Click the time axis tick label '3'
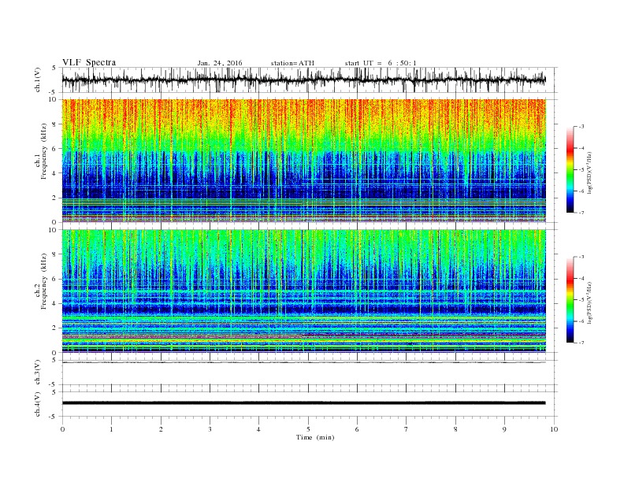Viewport: 624px width, 482px height. (210, 429)
